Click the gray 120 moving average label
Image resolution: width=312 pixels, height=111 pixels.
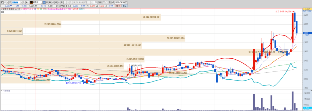click(x=44, y=9)
